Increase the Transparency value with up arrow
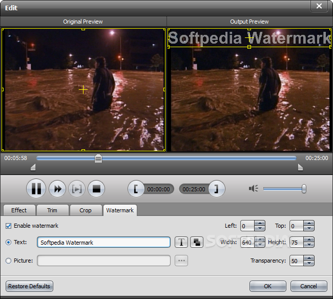Viewport: 333px width, 299px height. pyautogui.click(x=309, y=258)
